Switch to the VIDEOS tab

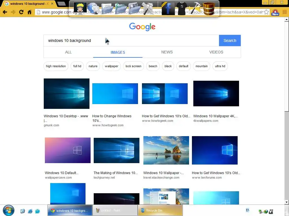(x=216, y=52)
